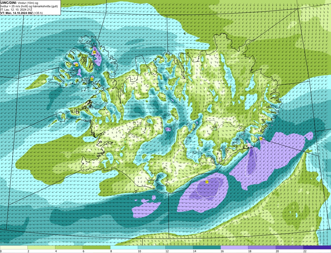
Task: Click the 12–14 m/s teal legend swatch
Action: (x=179, y=248)
